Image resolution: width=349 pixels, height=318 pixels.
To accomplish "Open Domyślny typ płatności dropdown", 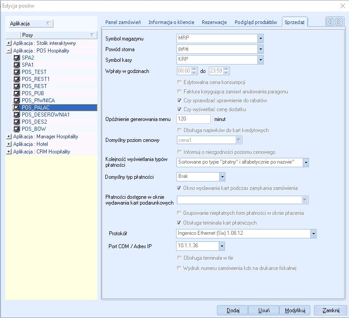I will pos(222,177).
